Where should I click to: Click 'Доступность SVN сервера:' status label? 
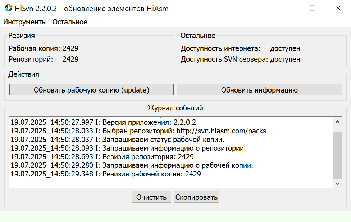pyautogui.click(x=224, y=59)
